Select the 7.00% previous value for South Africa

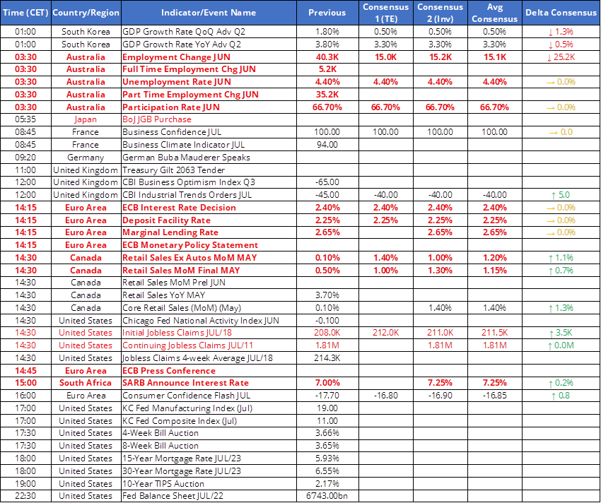pyautogui.click(x=327, y=383)
